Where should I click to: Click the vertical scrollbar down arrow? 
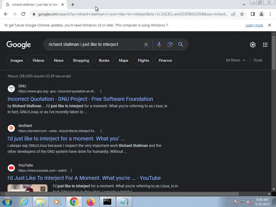[274, 189]
